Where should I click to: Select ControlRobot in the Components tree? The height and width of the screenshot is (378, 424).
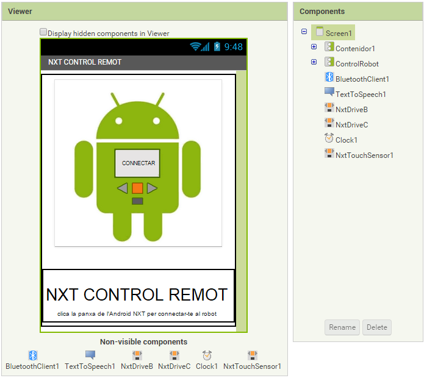click(x=357, y=64)
